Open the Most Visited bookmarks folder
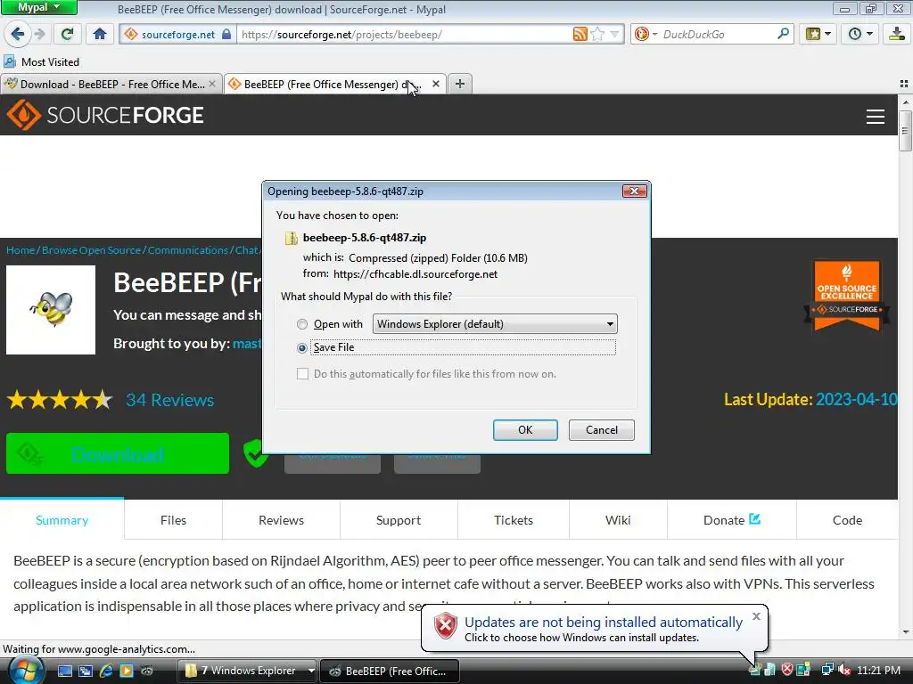 pyautogui.click(x=42, y=61)
